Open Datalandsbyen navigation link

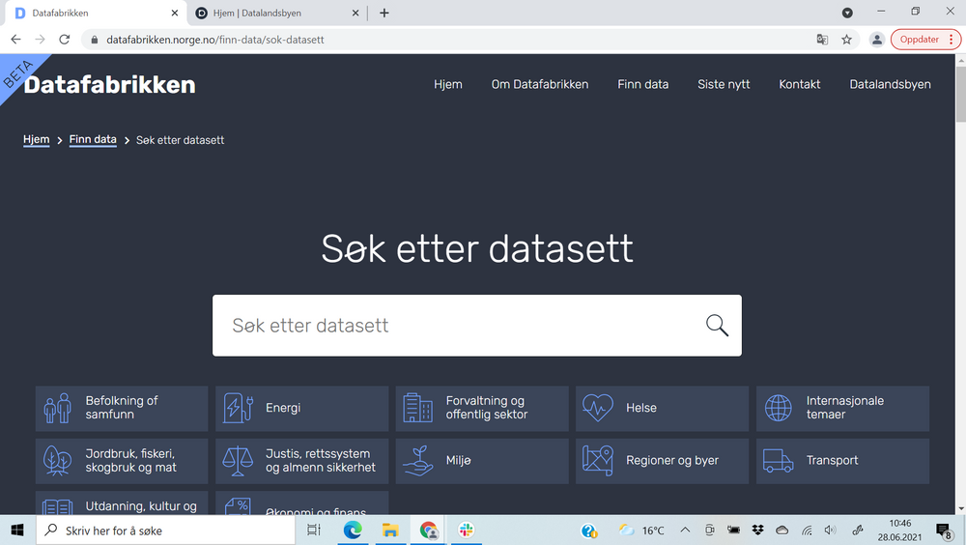click(890, 84)
